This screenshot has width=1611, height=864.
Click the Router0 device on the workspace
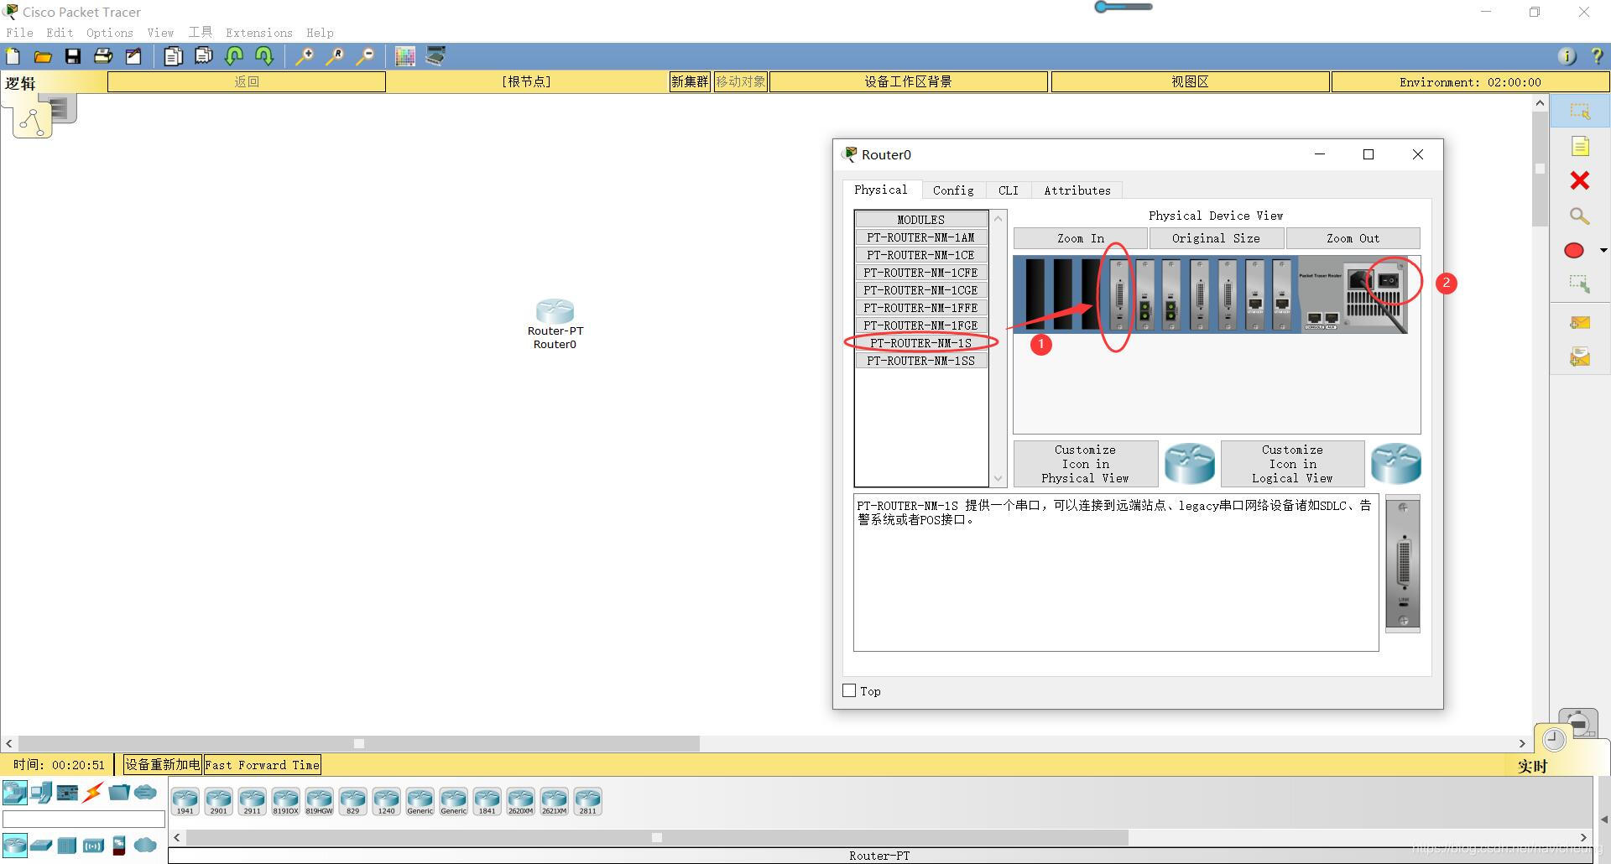(x=555, y=312)
